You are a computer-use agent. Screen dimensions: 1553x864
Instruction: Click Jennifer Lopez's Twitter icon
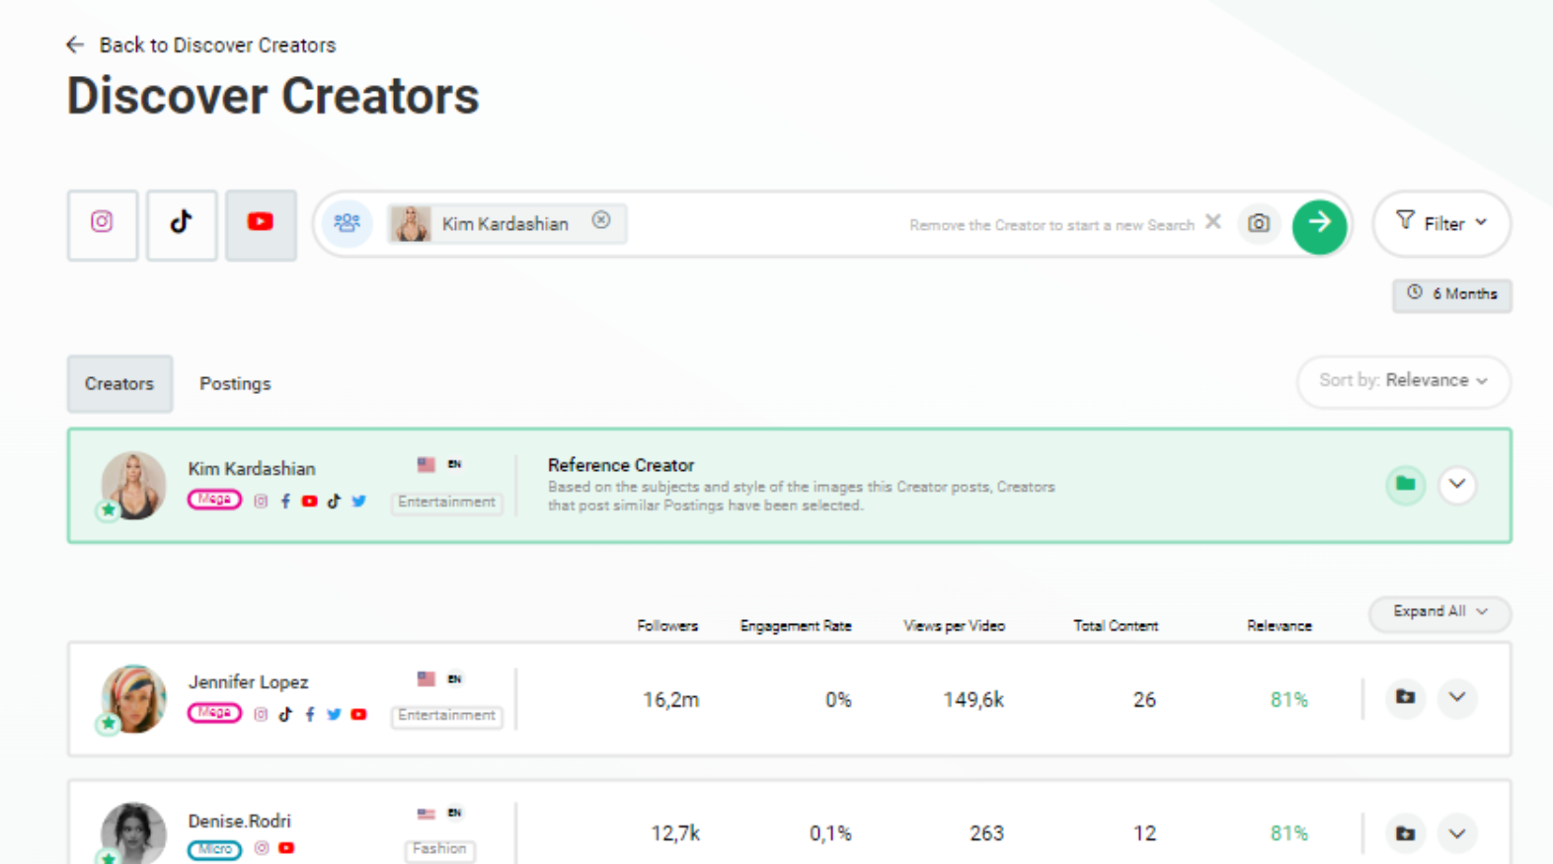click(x=334, y=714)
